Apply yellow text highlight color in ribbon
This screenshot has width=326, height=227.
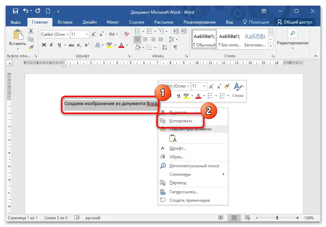[x=109, y=45]
